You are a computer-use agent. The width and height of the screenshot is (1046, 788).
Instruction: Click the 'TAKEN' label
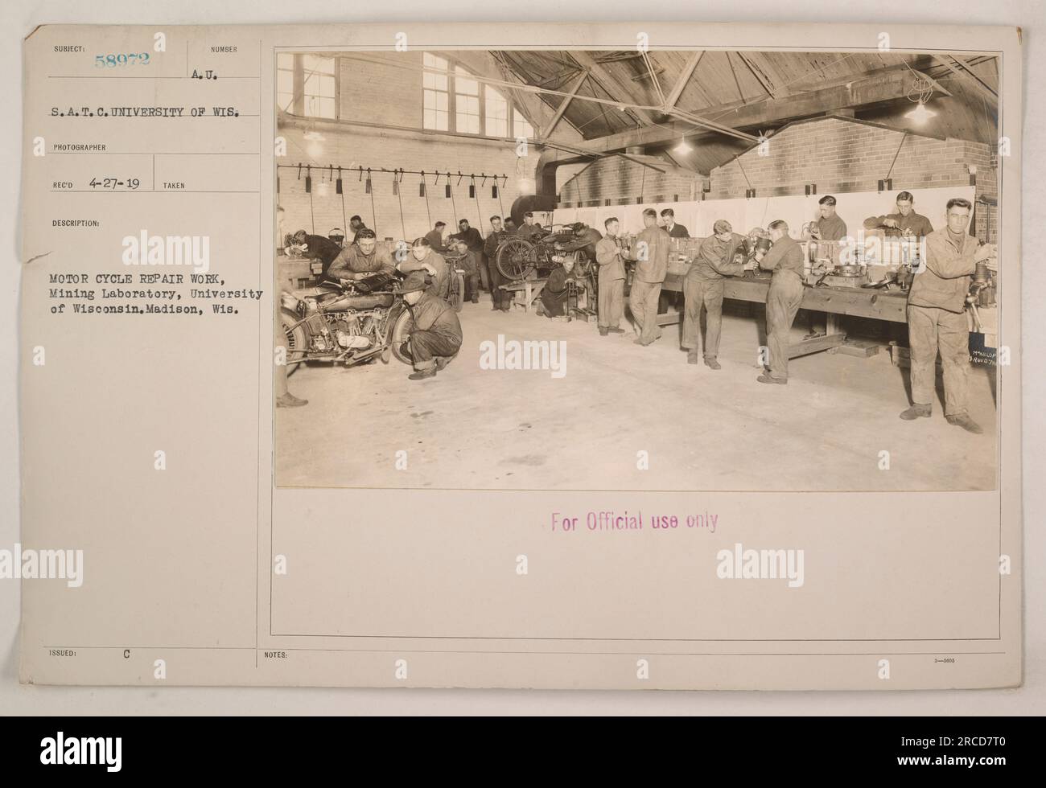[174, 186]
